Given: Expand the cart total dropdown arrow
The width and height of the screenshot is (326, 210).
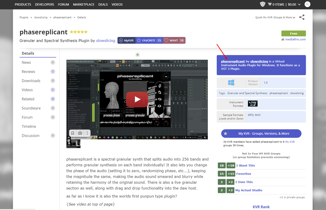Looking at the screenshot, I should [299, 5].
